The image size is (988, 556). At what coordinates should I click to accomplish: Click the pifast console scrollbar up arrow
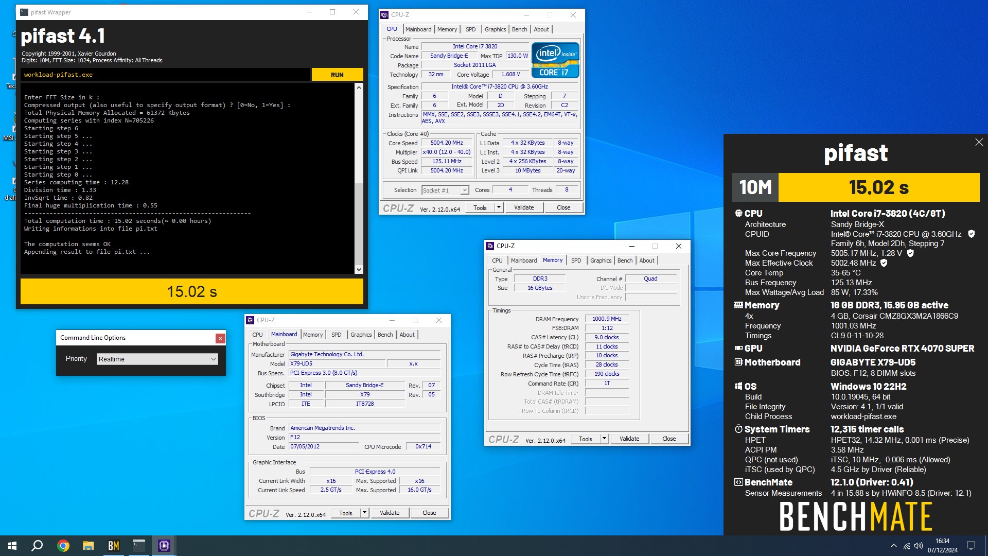359,88
